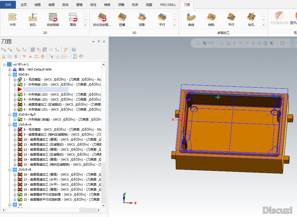The height and width of the screenshot is (217, 297).
Task: Open the 文件 file menu
Action: click(8, 5)
